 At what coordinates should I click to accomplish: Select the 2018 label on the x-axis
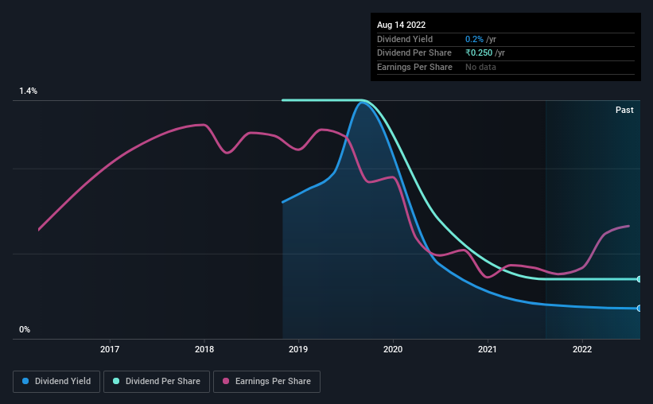click(x=204, y=349)
